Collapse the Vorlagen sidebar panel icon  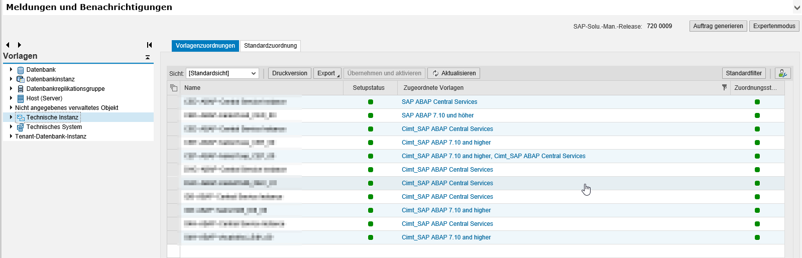149,45
